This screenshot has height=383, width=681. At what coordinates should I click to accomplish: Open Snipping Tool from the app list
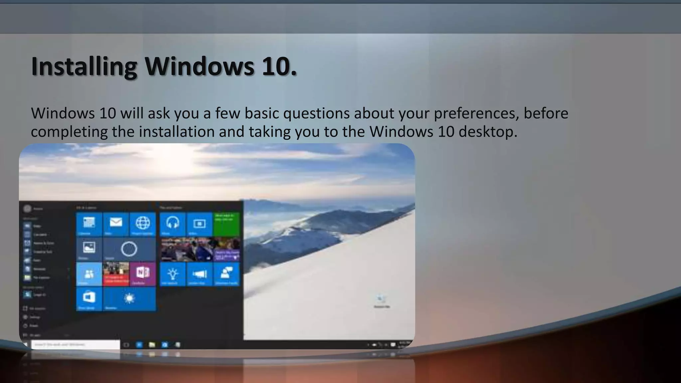(38, 252)
